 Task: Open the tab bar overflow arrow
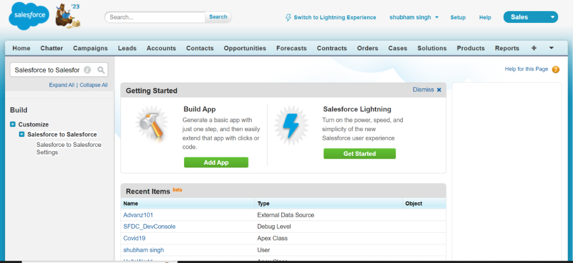click(551, 48)
